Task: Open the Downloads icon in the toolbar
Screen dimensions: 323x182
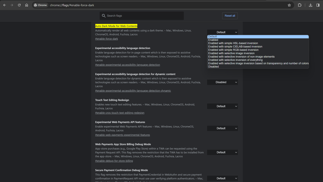Action: (x=310, y=5)
